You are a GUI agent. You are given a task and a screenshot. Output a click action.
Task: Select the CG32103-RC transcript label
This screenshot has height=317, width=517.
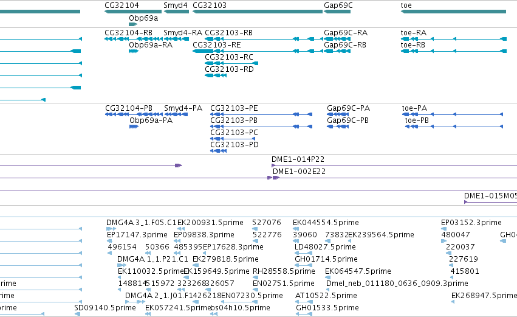229,57
